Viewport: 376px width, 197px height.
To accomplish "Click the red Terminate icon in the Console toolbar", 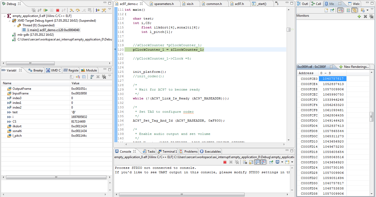I will click(x=225, y=162).
